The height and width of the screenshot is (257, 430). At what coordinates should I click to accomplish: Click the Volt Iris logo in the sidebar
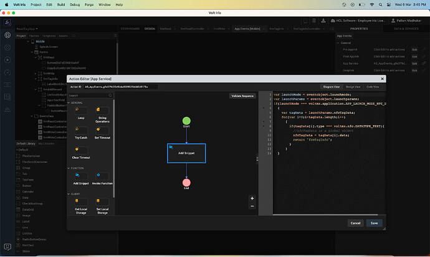point(7,22)
